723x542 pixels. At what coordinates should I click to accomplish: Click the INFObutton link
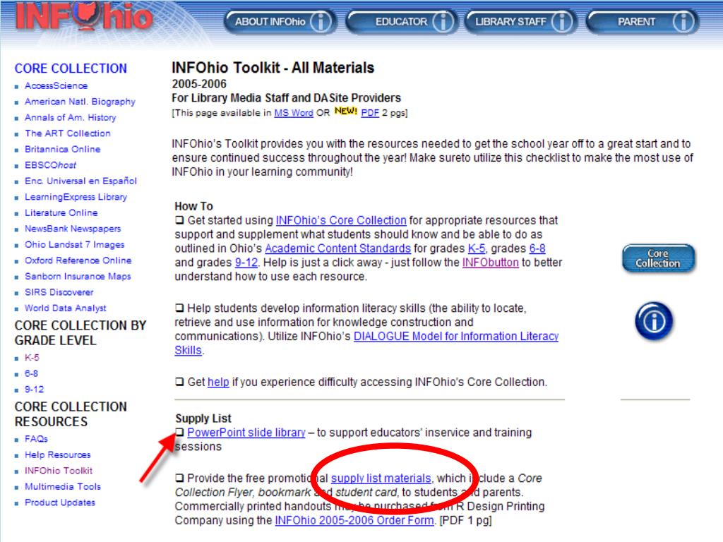490,263
